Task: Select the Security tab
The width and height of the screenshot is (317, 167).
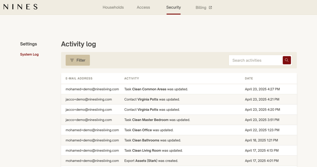Action: pyautogui.click(x=173, y=7)
